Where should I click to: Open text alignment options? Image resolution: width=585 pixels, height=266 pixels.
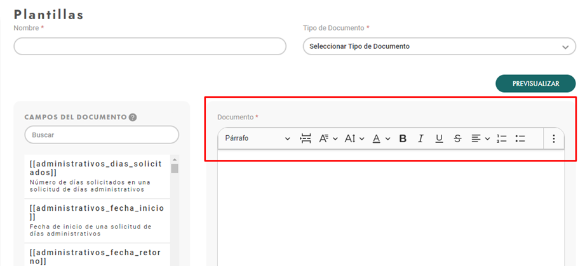480,138
